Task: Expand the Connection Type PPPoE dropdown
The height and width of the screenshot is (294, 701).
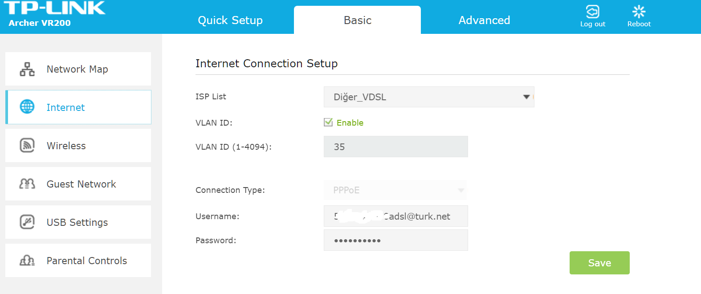Action: 395,190
